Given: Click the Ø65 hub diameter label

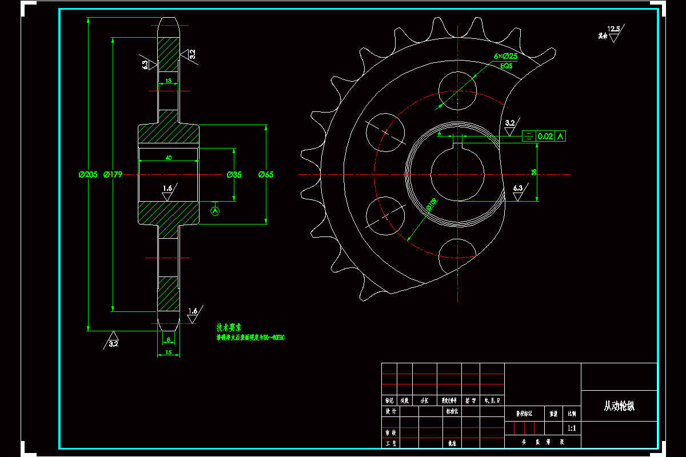Looking at the screenshot, I should (266, 174).
